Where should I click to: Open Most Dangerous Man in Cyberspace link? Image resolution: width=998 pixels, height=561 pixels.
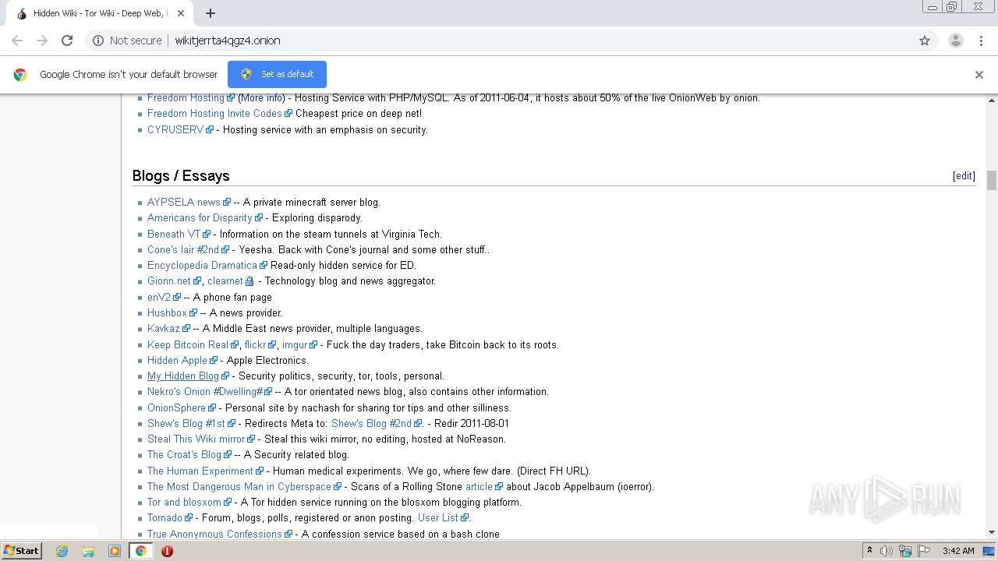(x=239, y=487)
